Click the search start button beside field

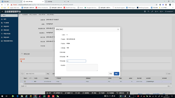pyautogui.click(x=48, y=74)
